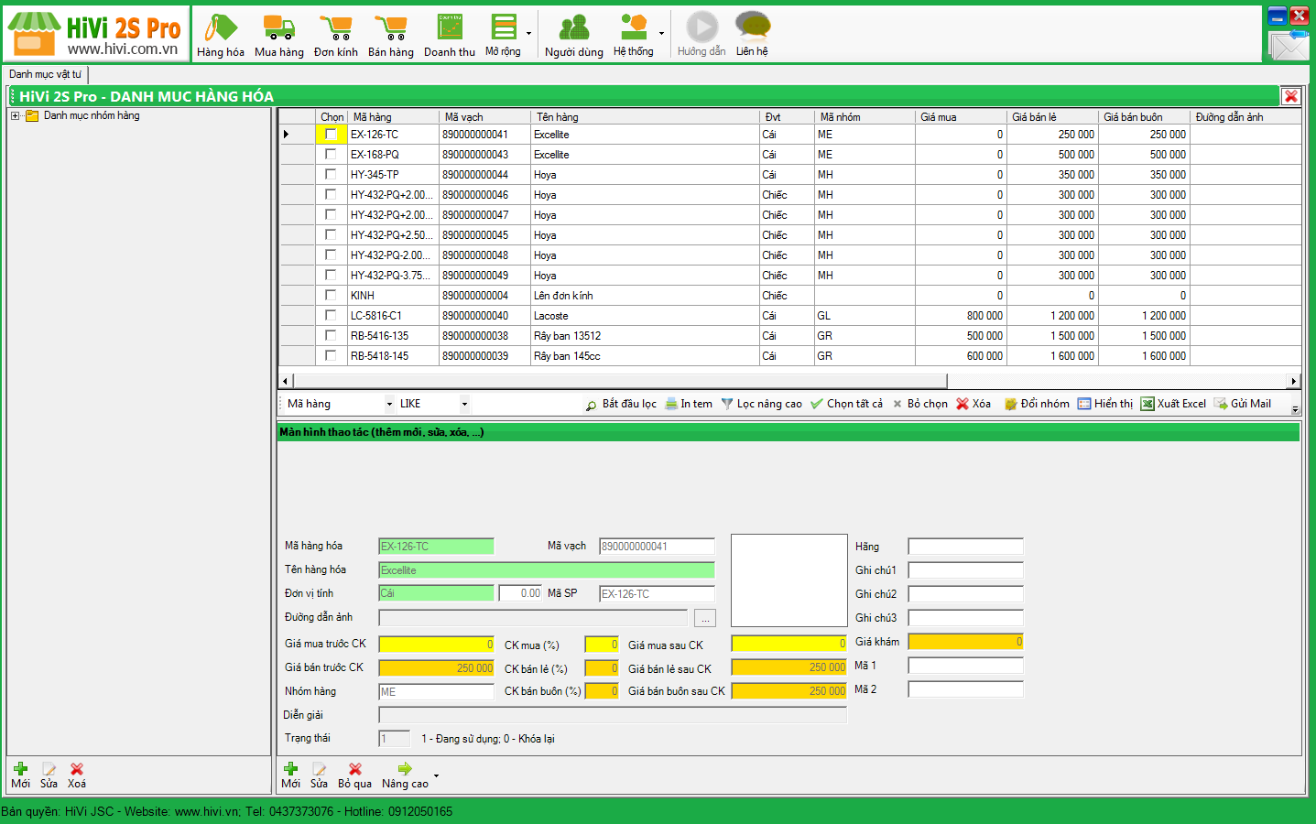
Task: Tick the checkbox for EX-168-PQ row
Action: tap(331, 155)
